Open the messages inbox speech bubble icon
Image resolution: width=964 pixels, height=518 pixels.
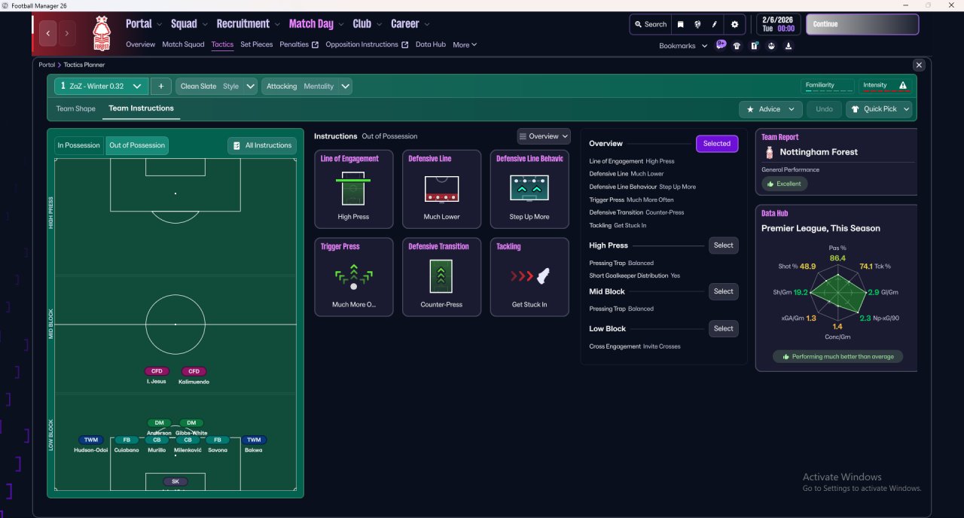click(x=721, y=45)
